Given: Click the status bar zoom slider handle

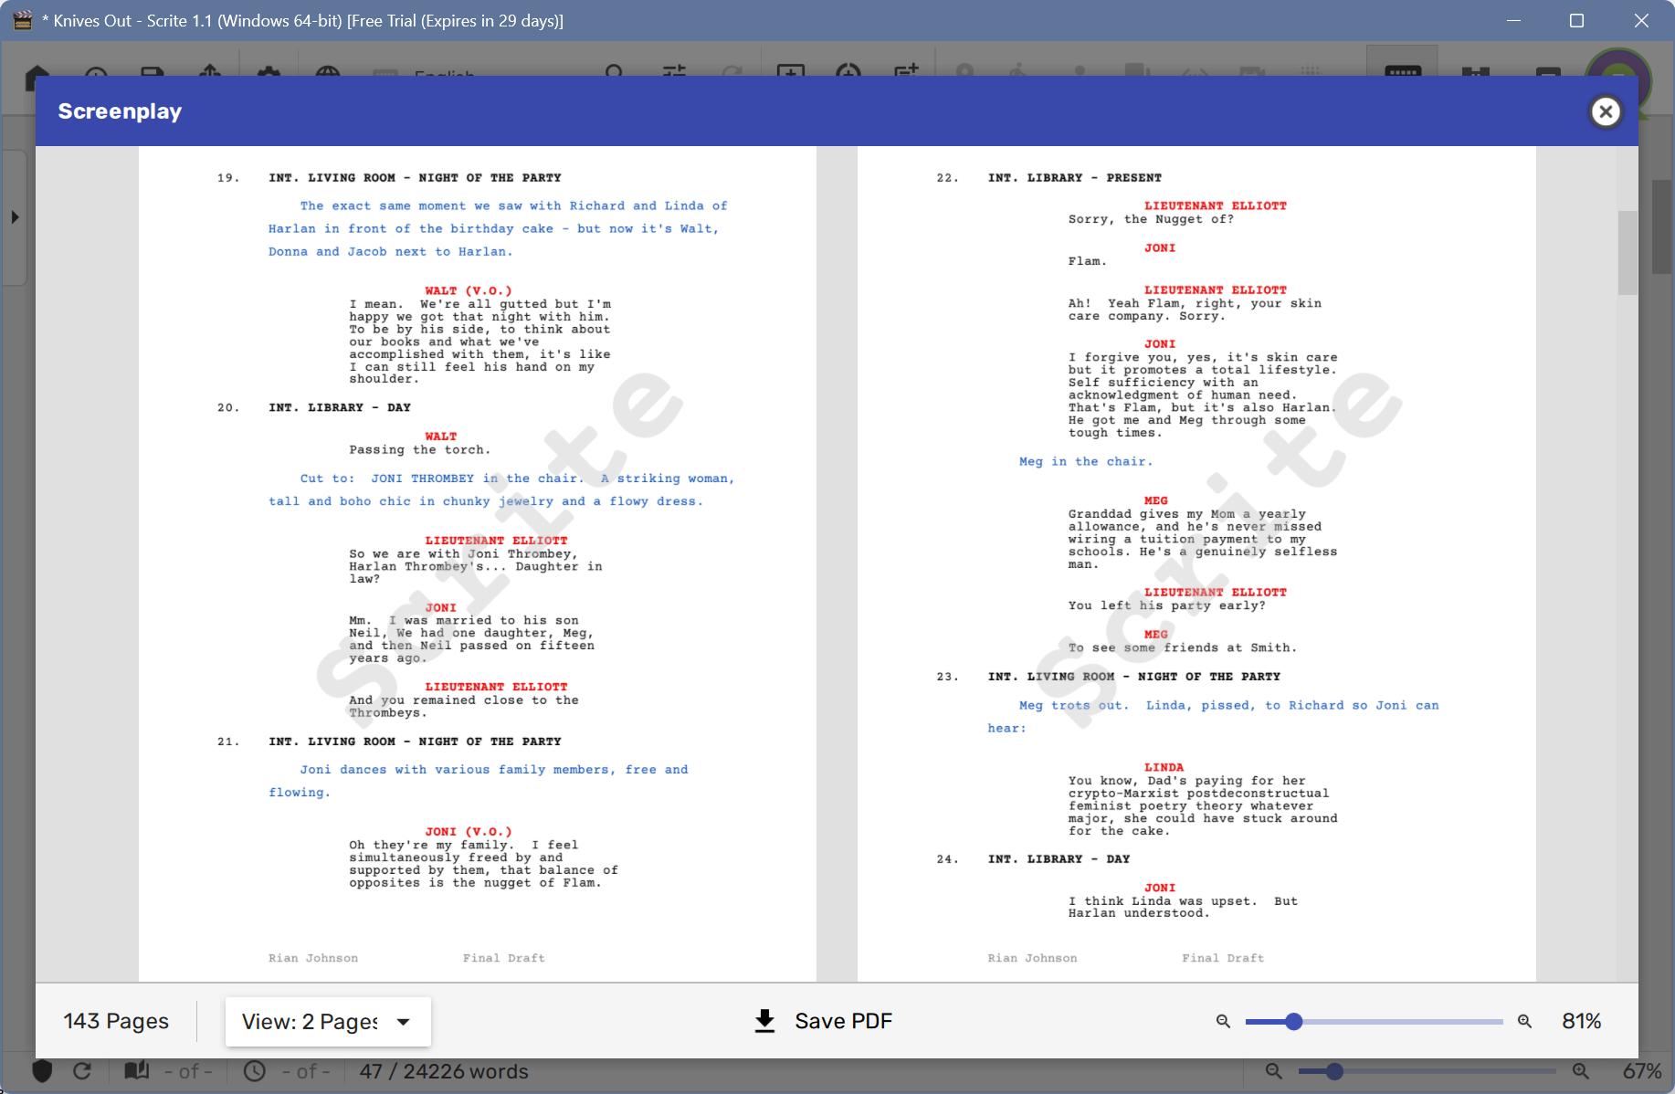Looking at the screenshot, I should 1334,1071.
